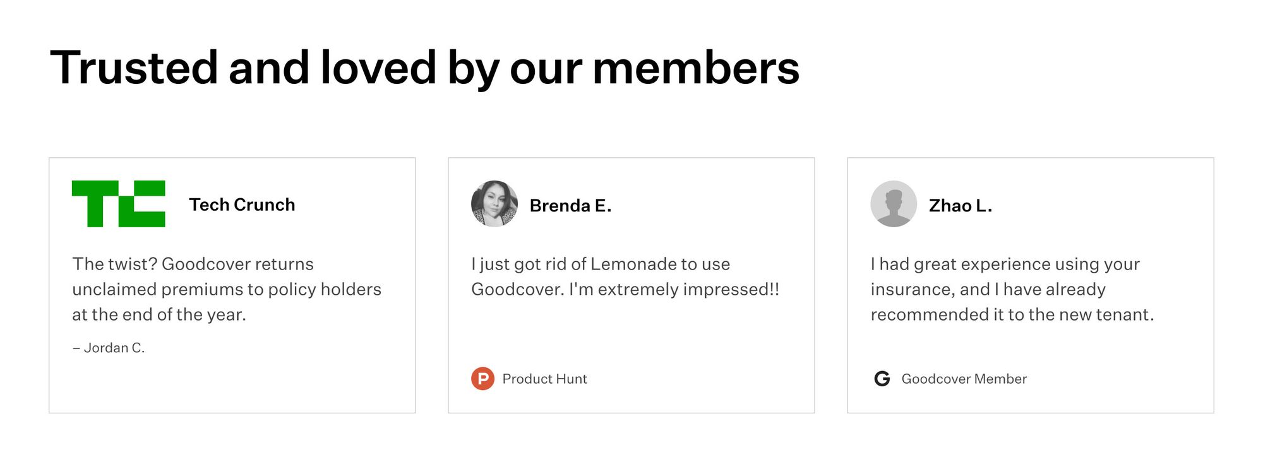The height and width of the screenshot is (462, 1263).
Task: Open the Product Hunt source label
Action: click(544, 379)
